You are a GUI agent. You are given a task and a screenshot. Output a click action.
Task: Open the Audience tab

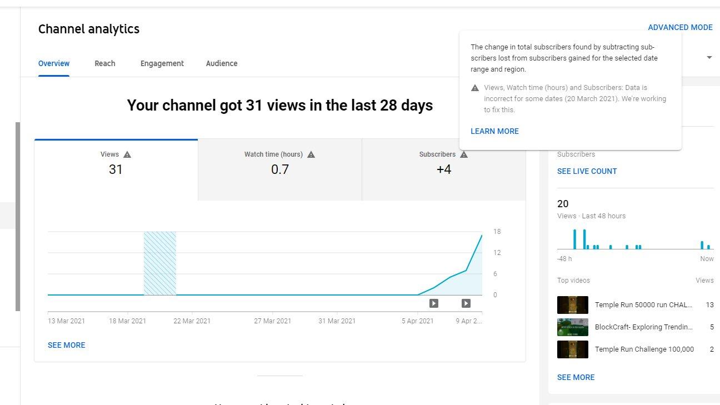point(222,63)
